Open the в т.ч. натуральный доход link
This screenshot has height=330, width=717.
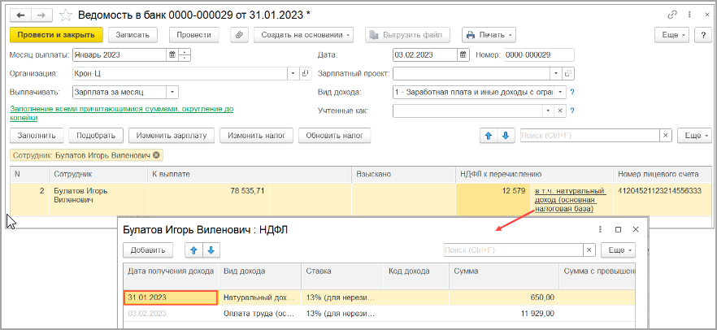point(570,200)
